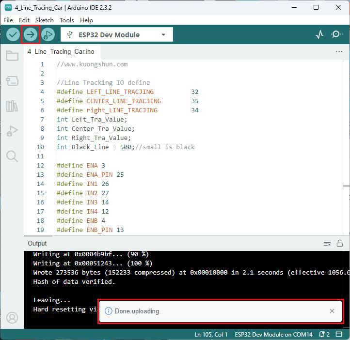Start Debugging with the debug button
This screenshot has height=340, width=350.
tap(48, 34)
